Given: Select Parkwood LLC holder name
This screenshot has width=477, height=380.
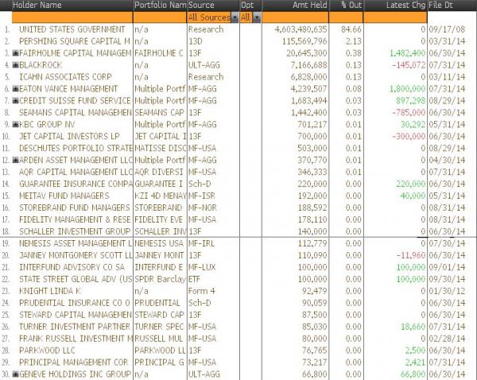Looking at the screenshot, I should pos(47,351).
